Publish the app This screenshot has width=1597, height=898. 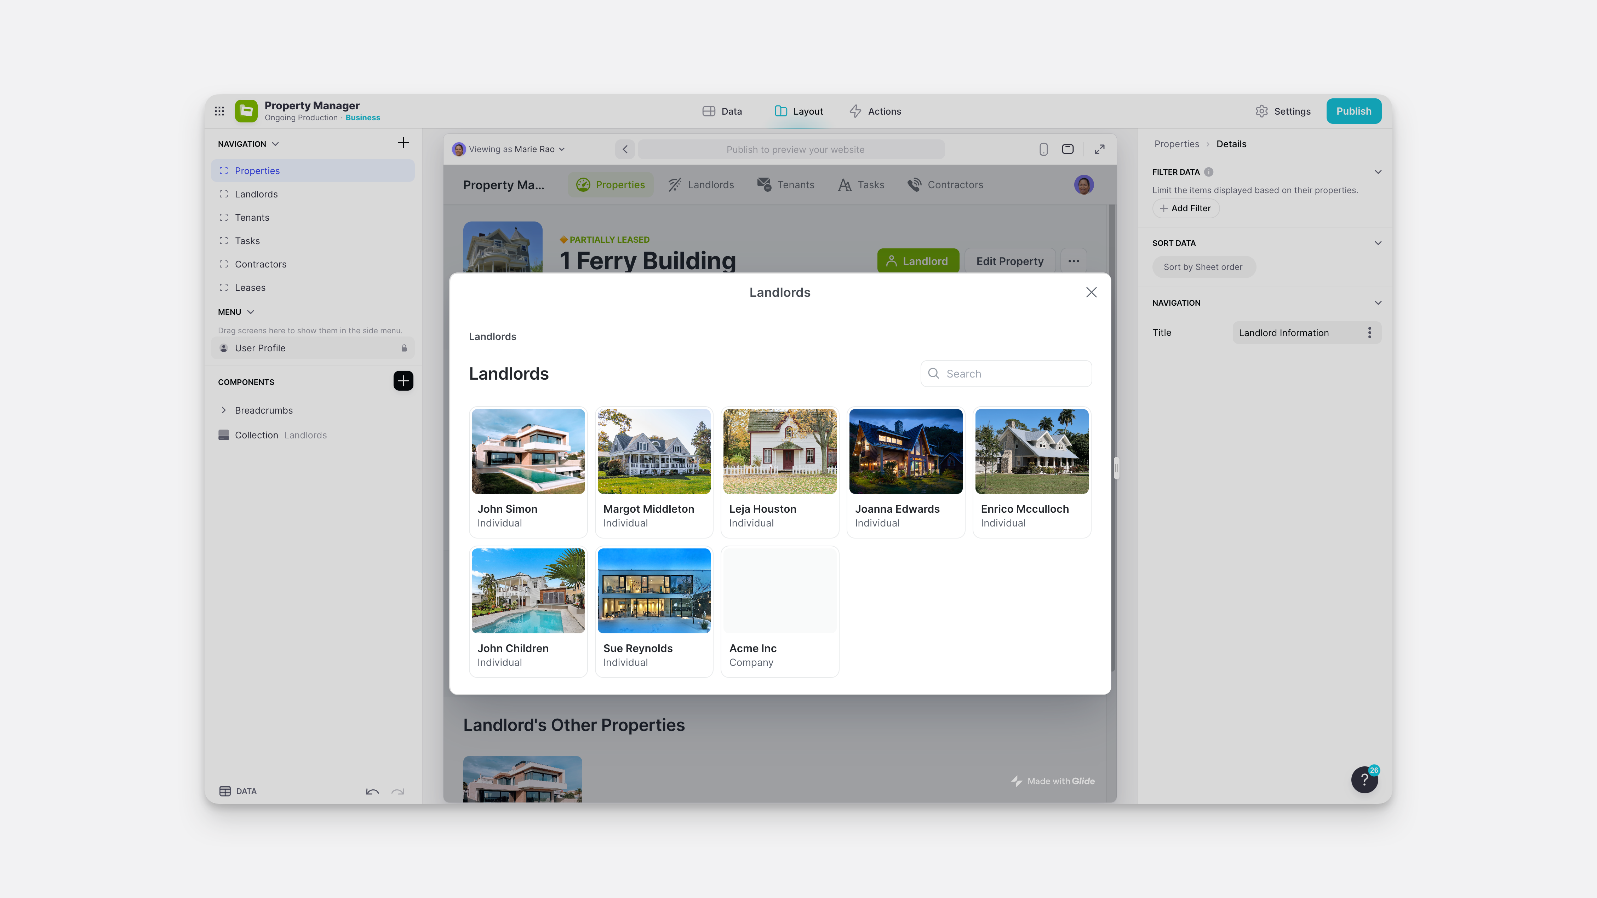tap(1354, 111)
